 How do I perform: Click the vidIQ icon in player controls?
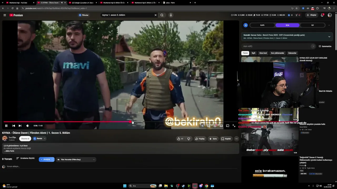click(x=202, y=126)
